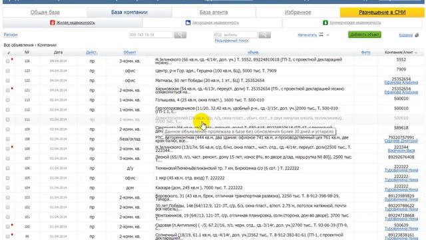This screenshot has width=426, height=240.
Task: Click listing text 1 мкр (45 кв.м, отд. вход)
Action: pyautogui.click(x=190, y=178)
